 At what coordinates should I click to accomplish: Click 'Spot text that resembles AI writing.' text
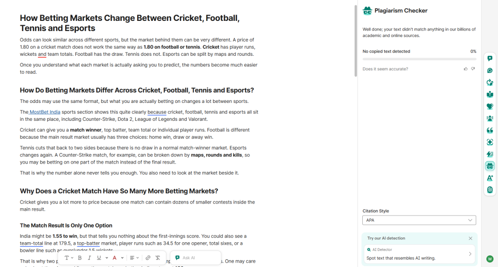tap(401, 258)
